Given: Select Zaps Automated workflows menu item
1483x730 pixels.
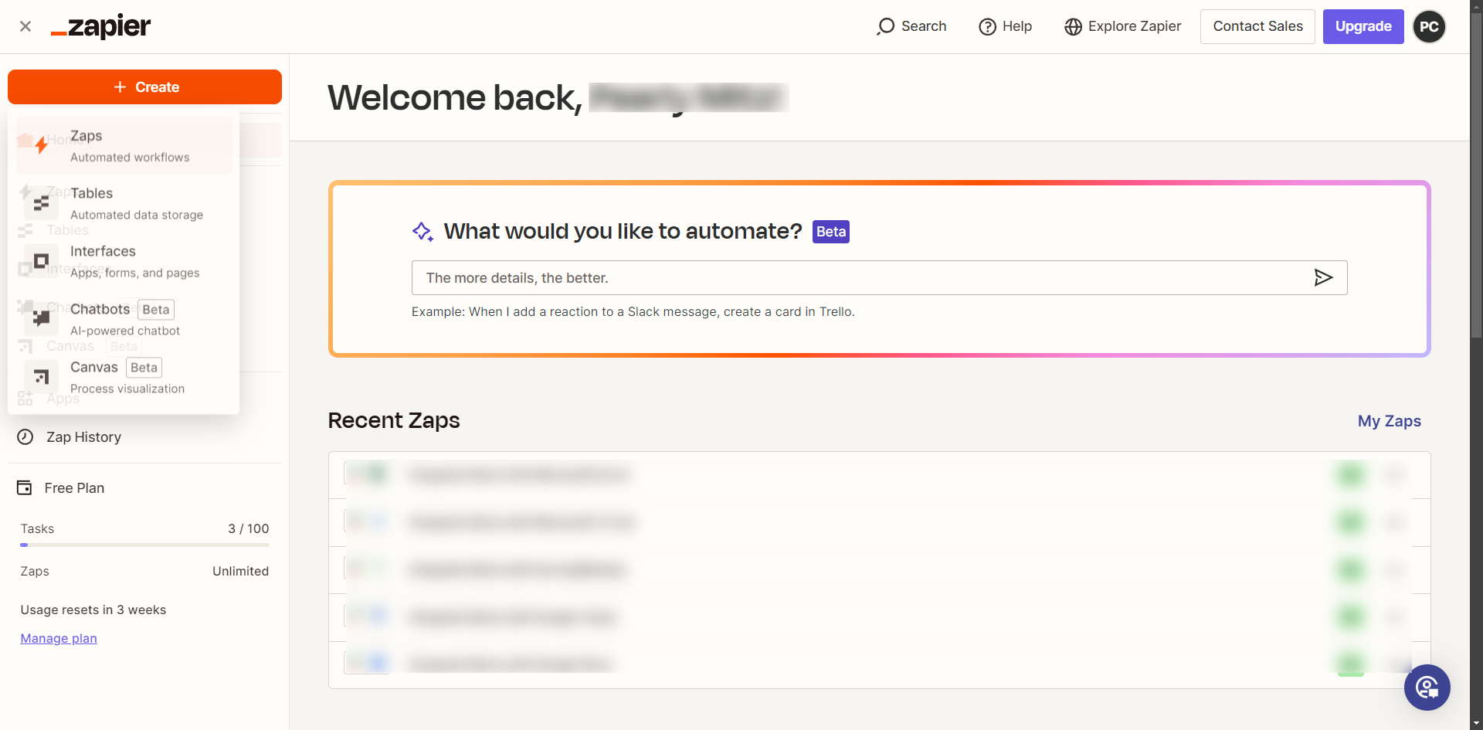Looking at the screenshot, I should (x=130, y=145).
